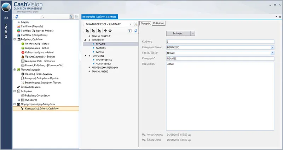Click the tools icon of Επισκόπηση | Διαχείριση Προϋπ.
The width and height of the screenshot is (283, 150).
(x=23, y=83)
